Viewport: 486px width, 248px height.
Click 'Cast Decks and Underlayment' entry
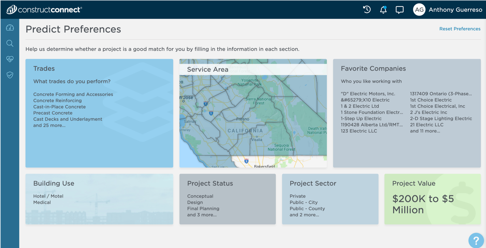68,119
